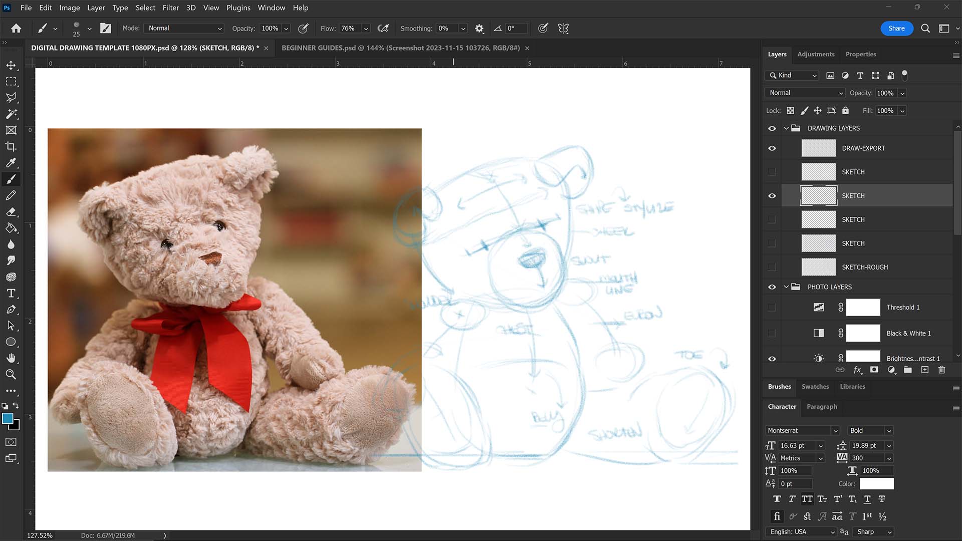Click the Character text Color swatch

876,484
